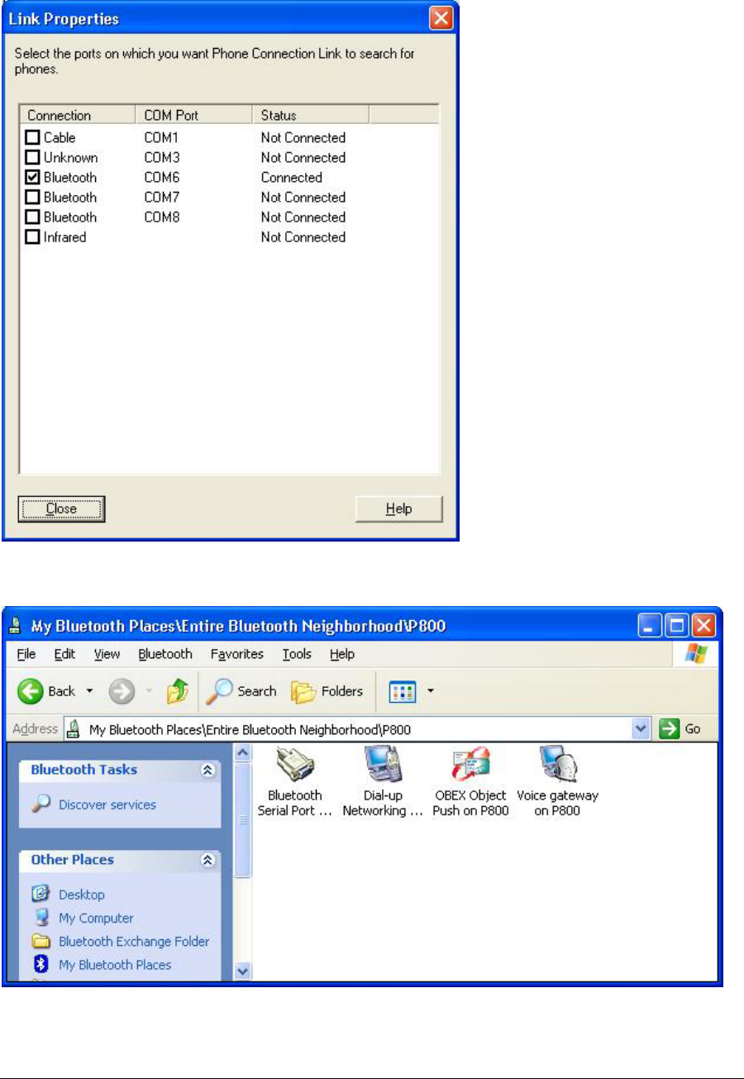Image resolution: width=744 pixels, height=1079 pixels.
Task: Select the COM6 port cell
Action: 162,178
